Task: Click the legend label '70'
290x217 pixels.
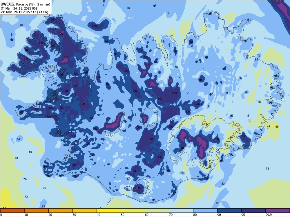Action: click(x=171, y=215)
